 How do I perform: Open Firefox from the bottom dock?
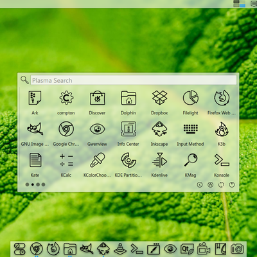[53, 249]
